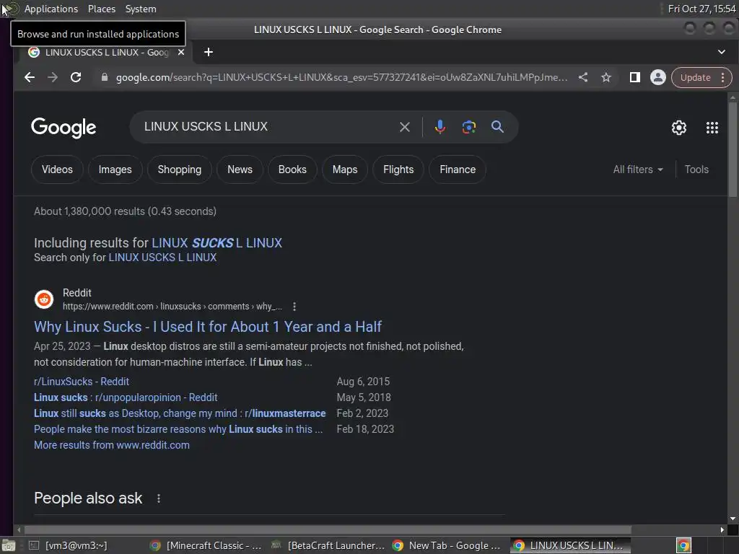Open the Tools search options
The image size is (739, 554).
pyautogui.click(x=696, y=170)
